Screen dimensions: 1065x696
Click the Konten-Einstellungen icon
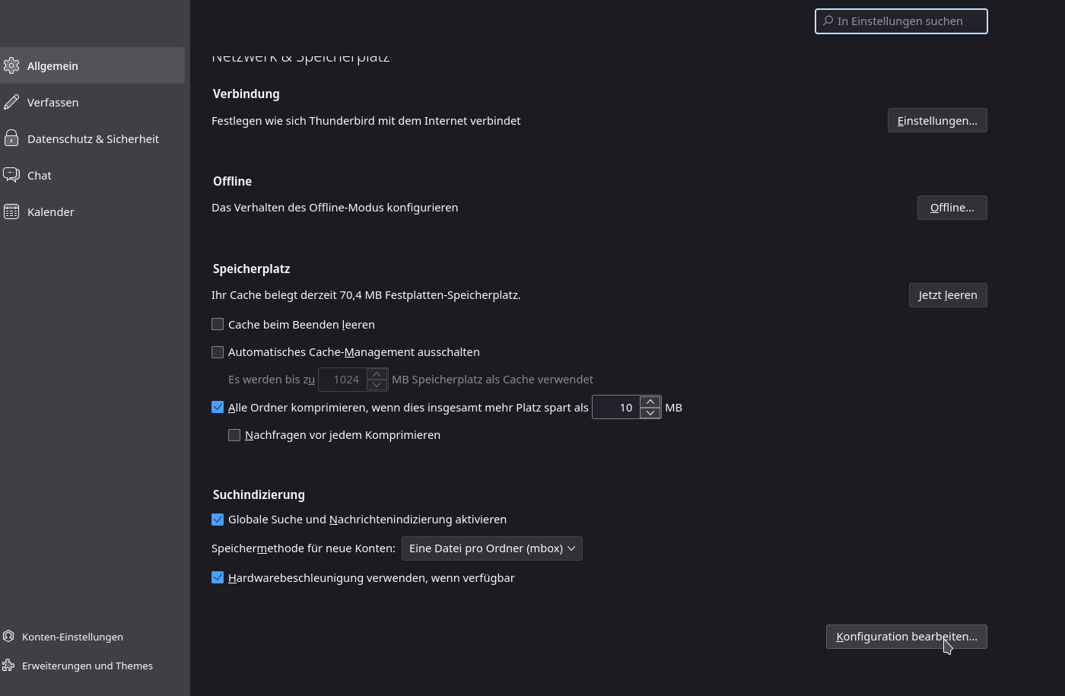(8, 637)
